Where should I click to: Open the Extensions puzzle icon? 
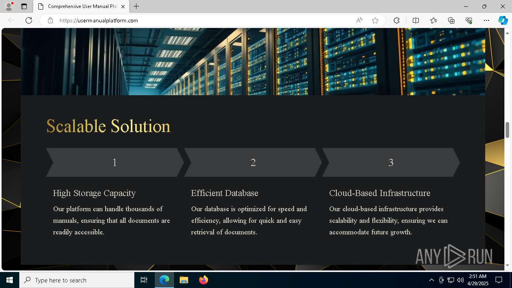[x=396, y=20]
